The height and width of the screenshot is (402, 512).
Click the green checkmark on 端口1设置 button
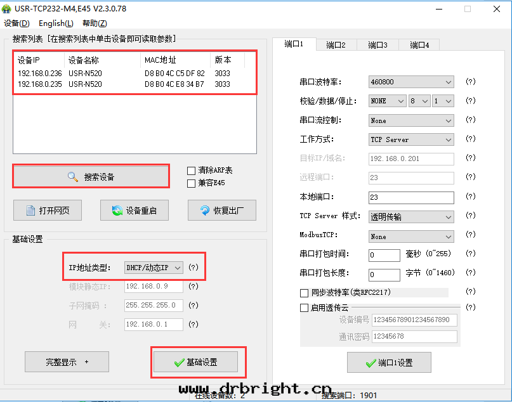(x=371, y=363)
